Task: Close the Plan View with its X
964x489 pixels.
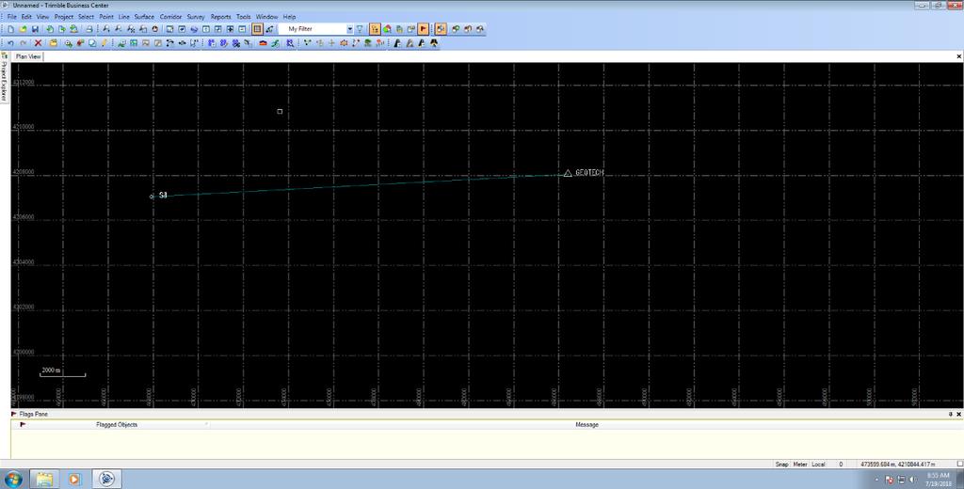Action: tap(958, 56)
